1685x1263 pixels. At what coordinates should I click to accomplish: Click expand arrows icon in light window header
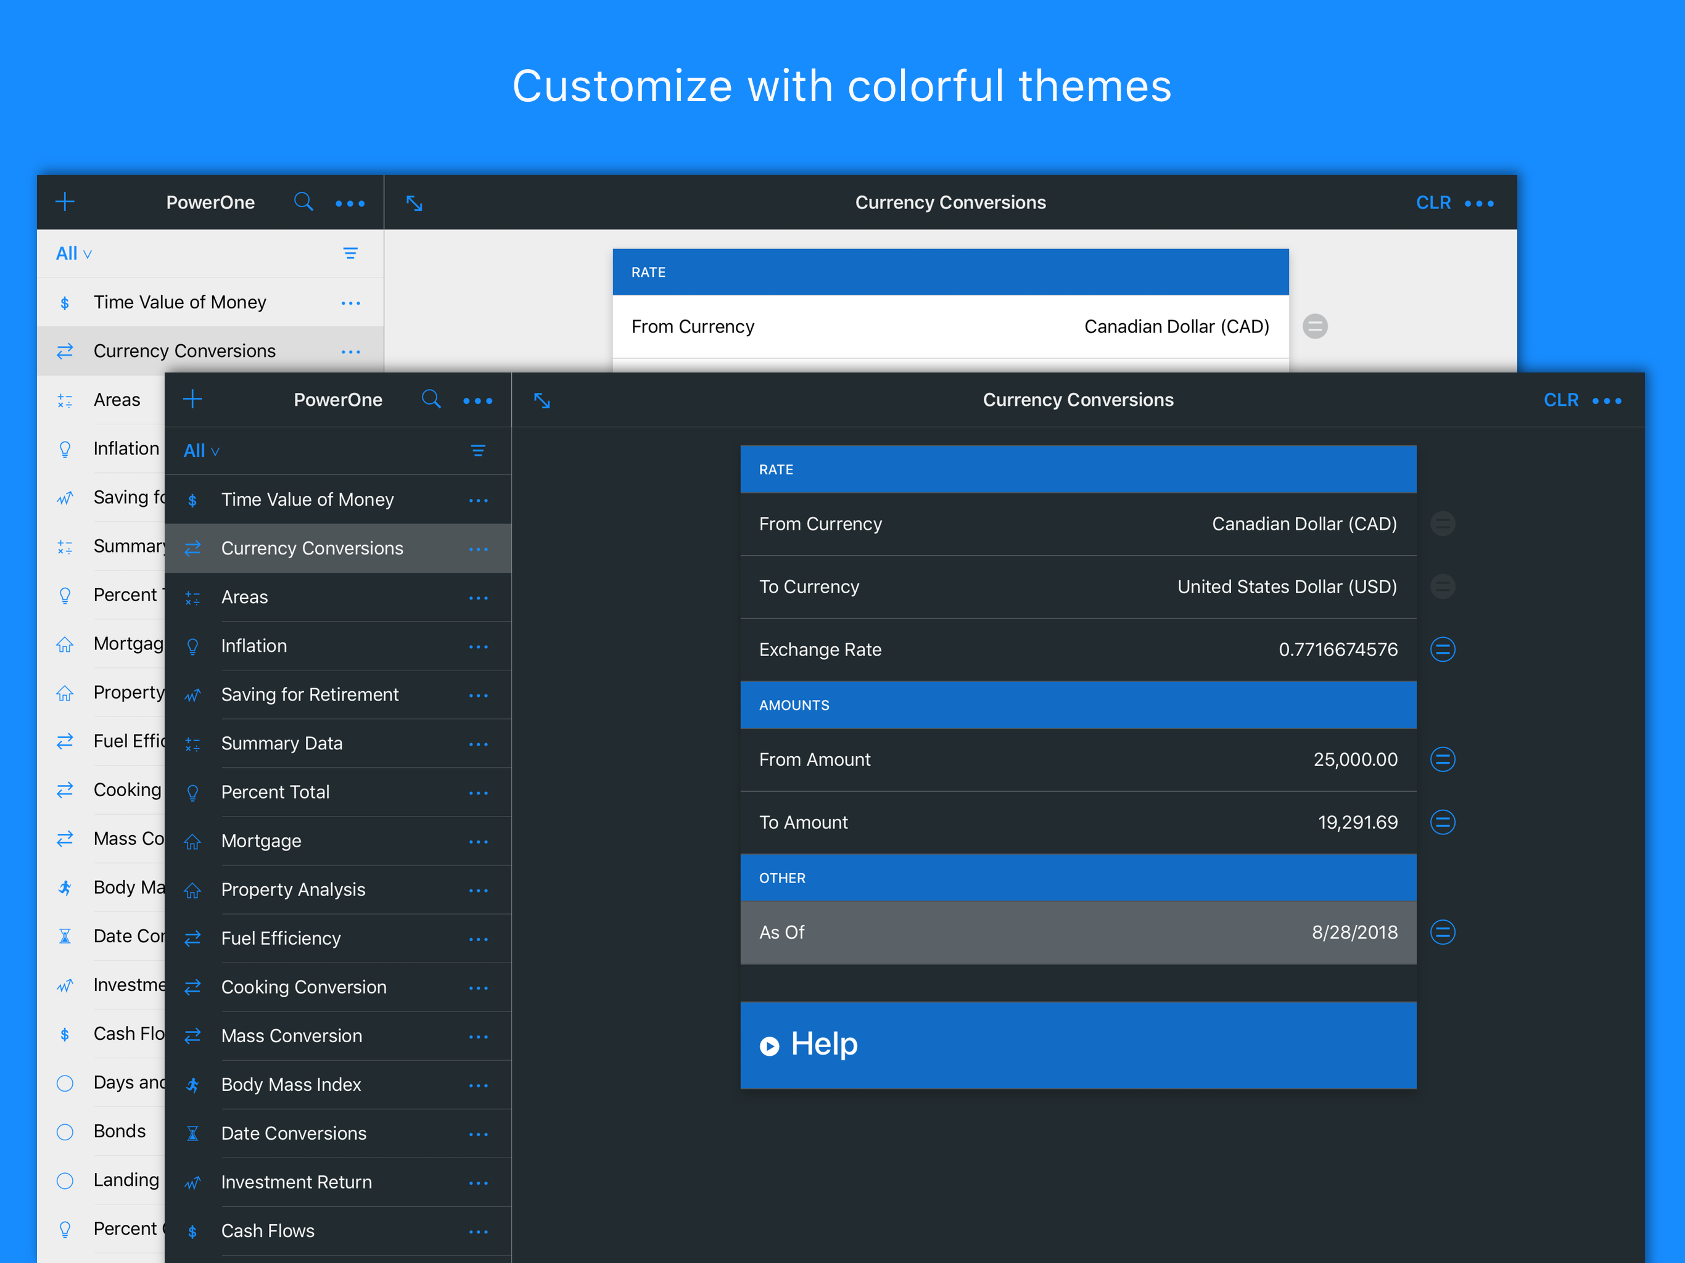click(414, 203)
